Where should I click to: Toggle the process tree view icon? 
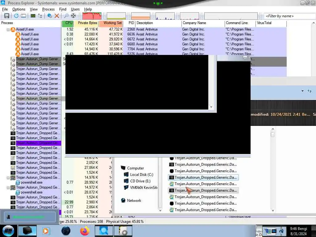[x=40, y=16]
